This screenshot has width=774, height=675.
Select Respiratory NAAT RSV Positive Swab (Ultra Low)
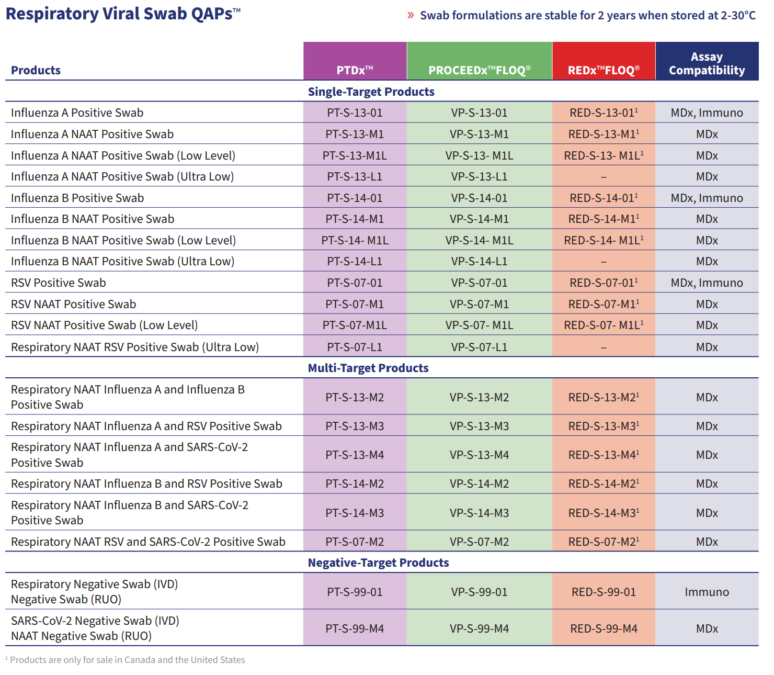pos(135,347)
